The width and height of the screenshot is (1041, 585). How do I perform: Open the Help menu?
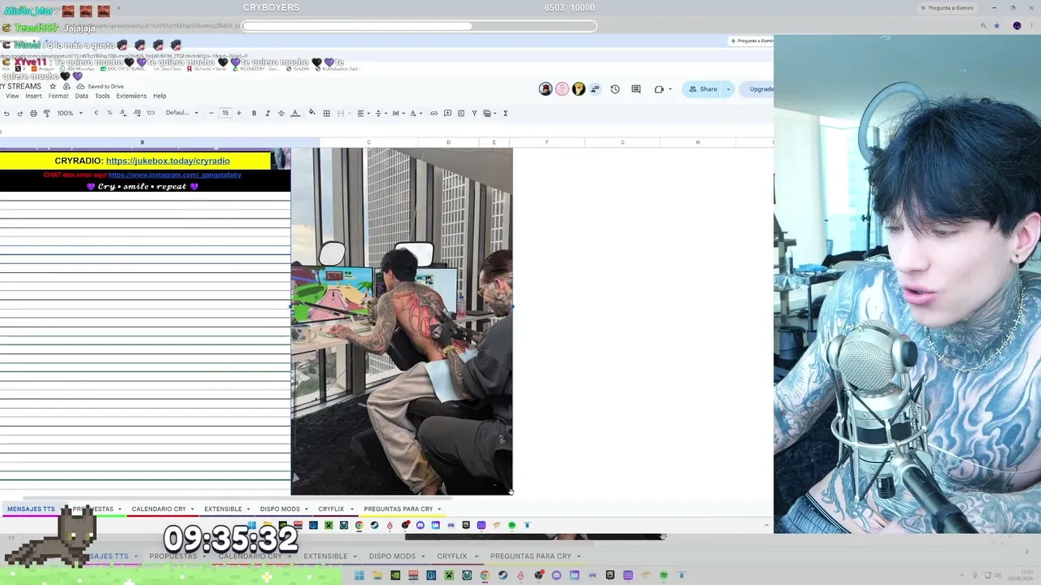pyautogui.click(x=159, y=96)
